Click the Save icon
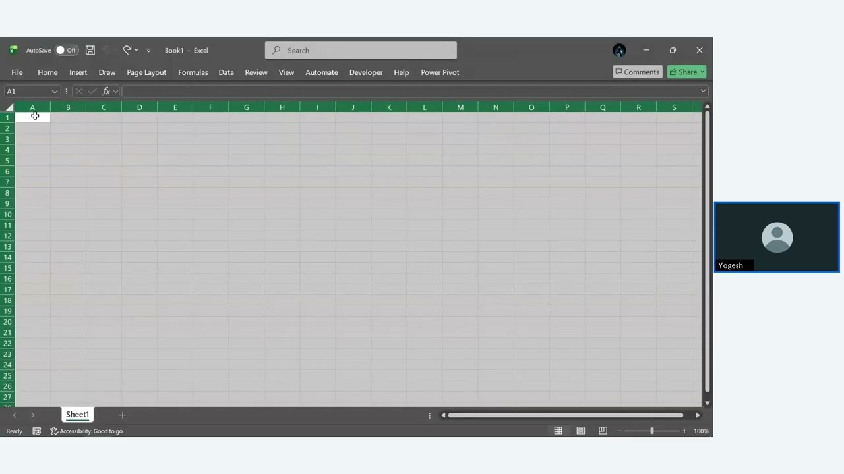Viewport: 844px width, 474px height. 90,50
